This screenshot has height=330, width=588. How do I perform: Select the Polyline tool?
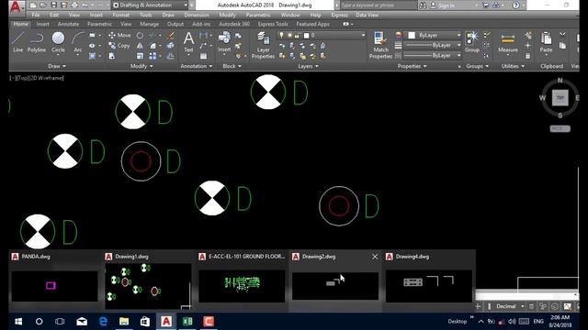click(x=37, y=41)
